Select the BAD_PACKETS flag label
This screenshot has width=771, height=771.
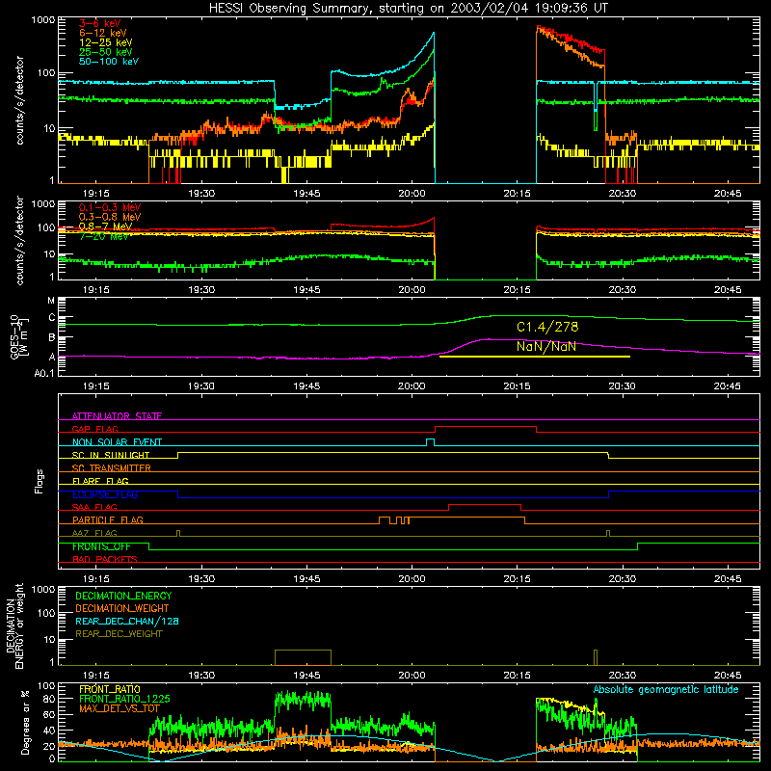105,560
